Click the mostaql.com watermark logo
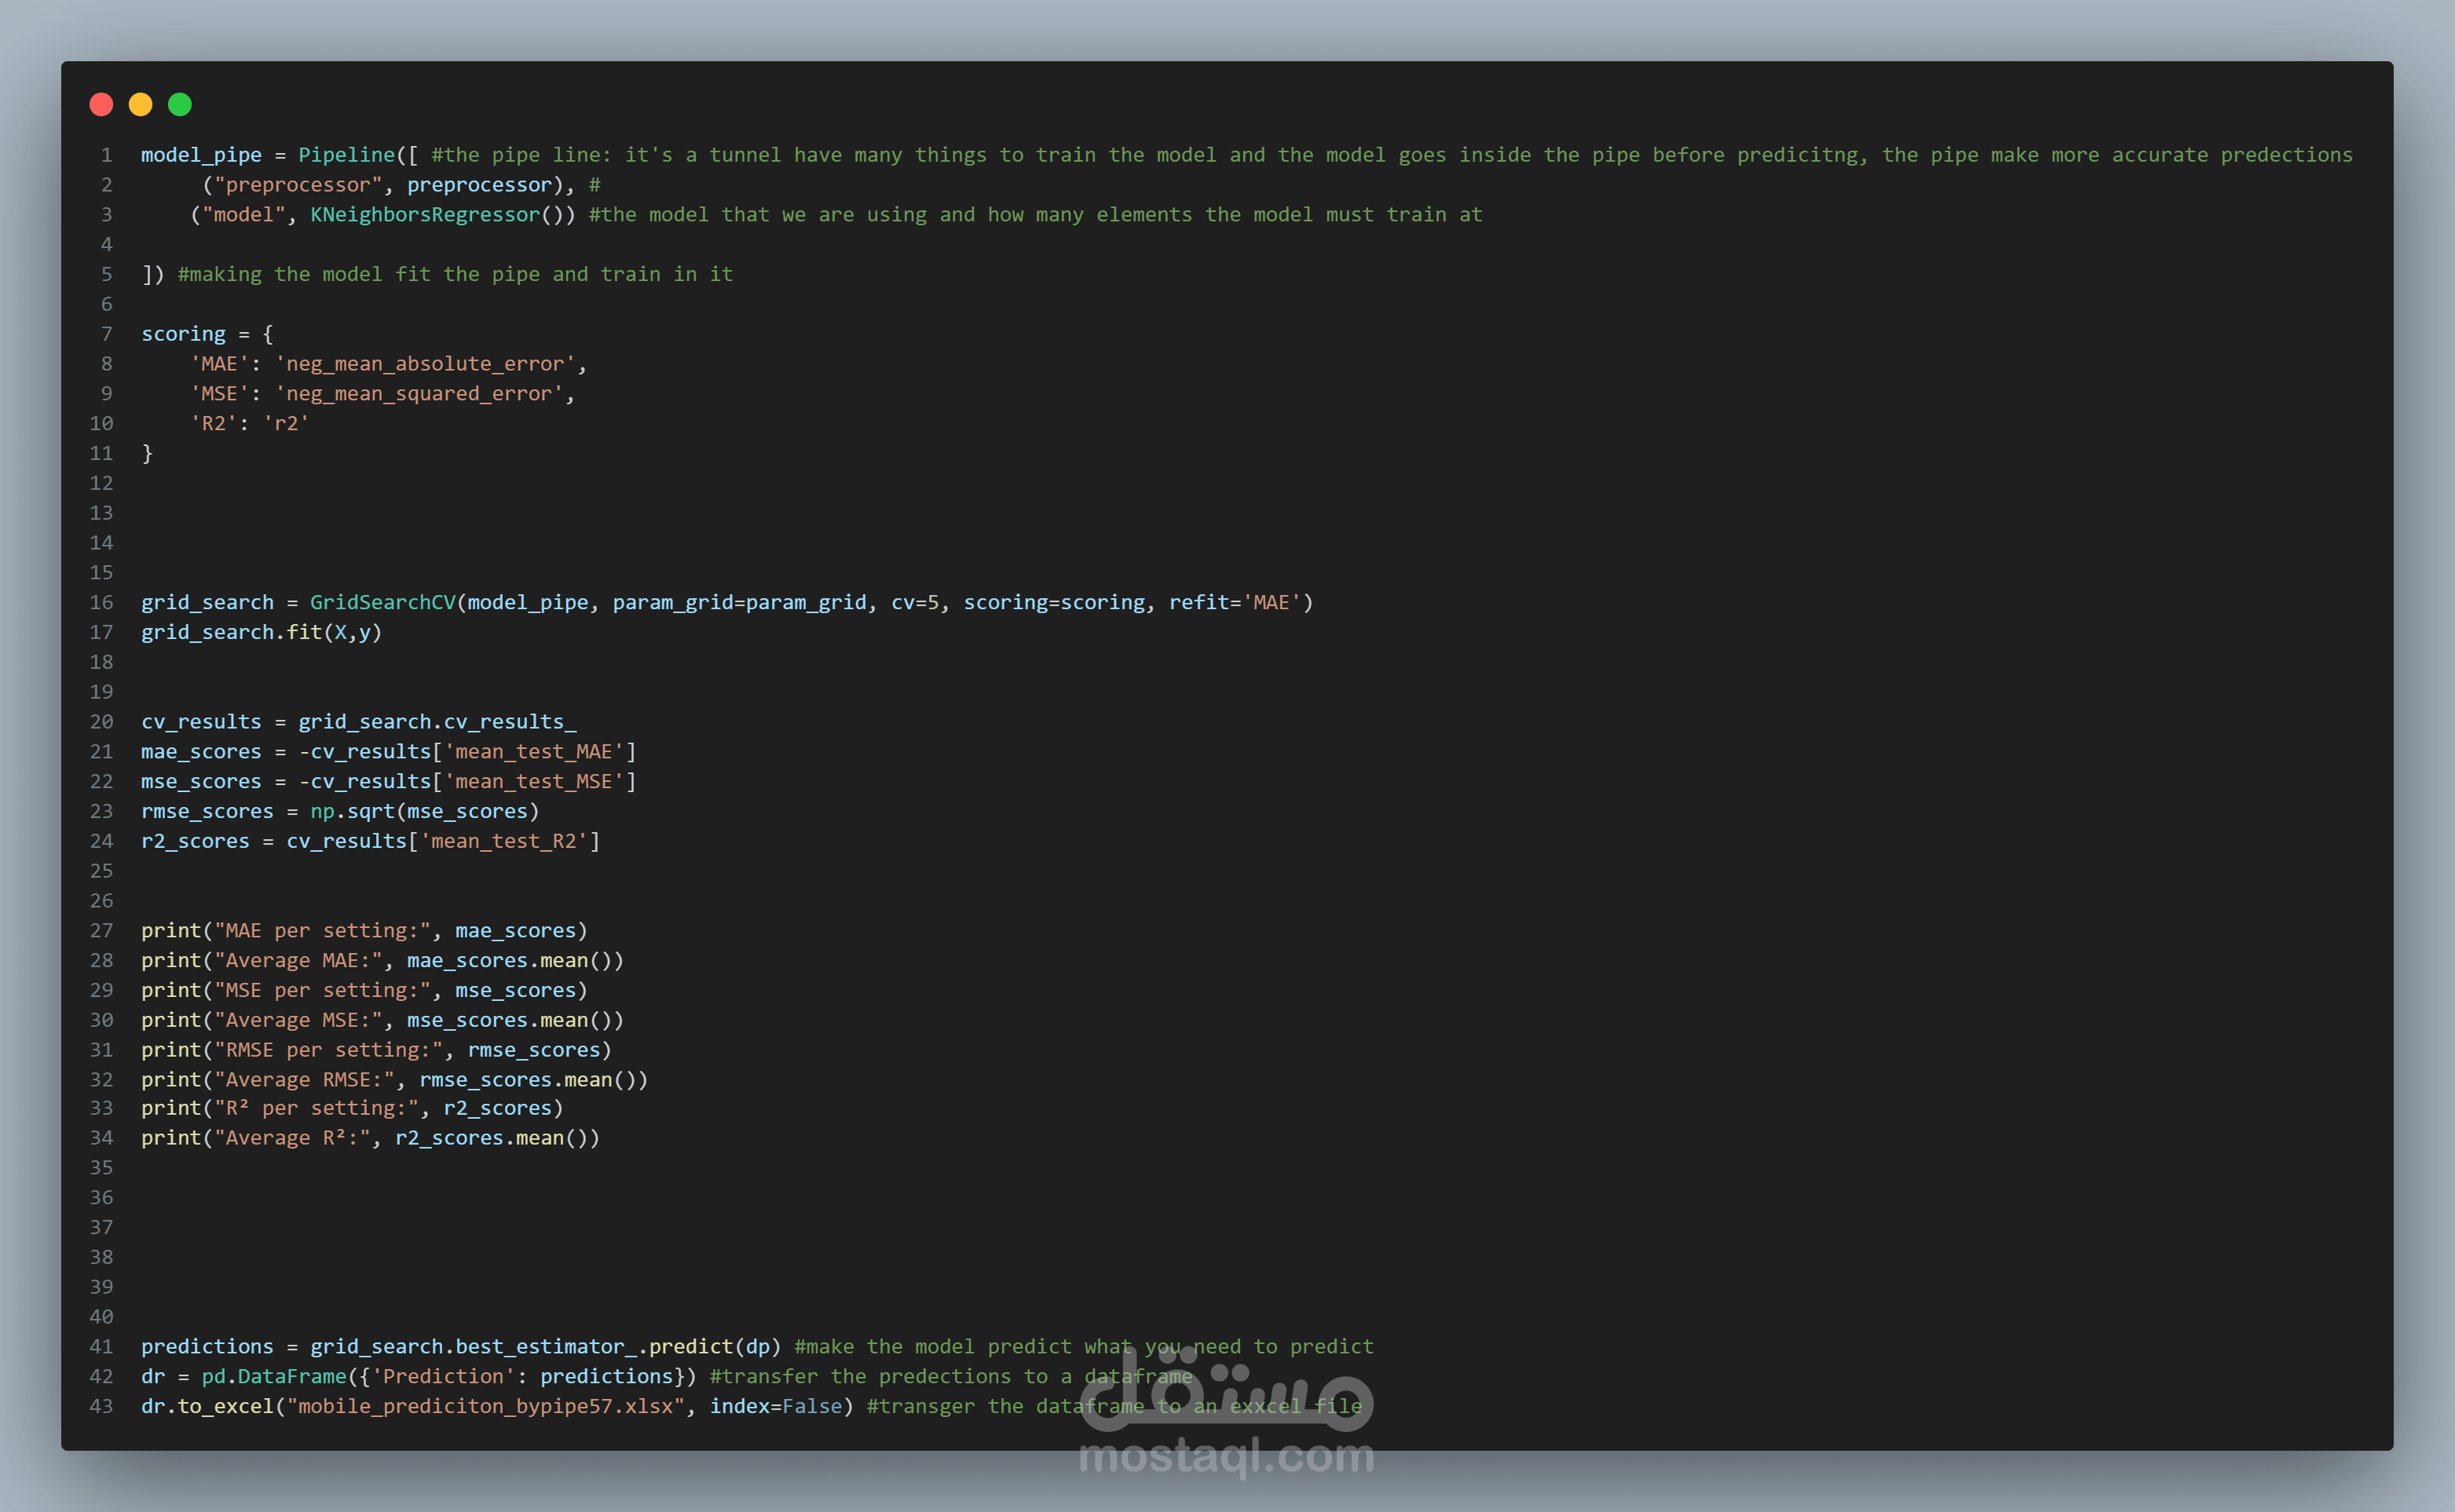 coord(1227,1415)
